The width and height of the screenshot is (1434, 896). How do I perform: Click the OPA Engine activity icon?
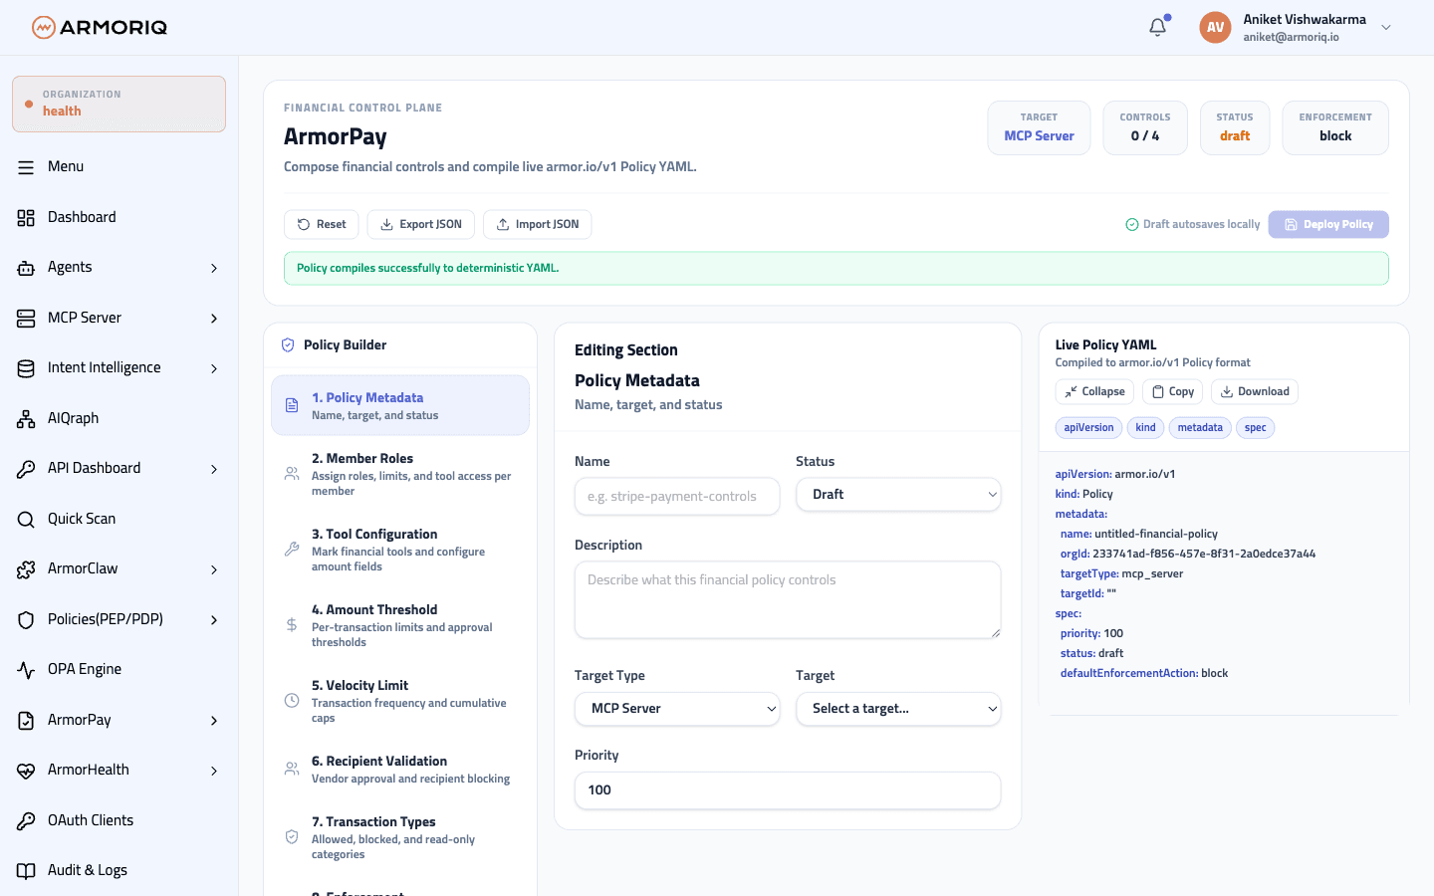coord(26,670)
